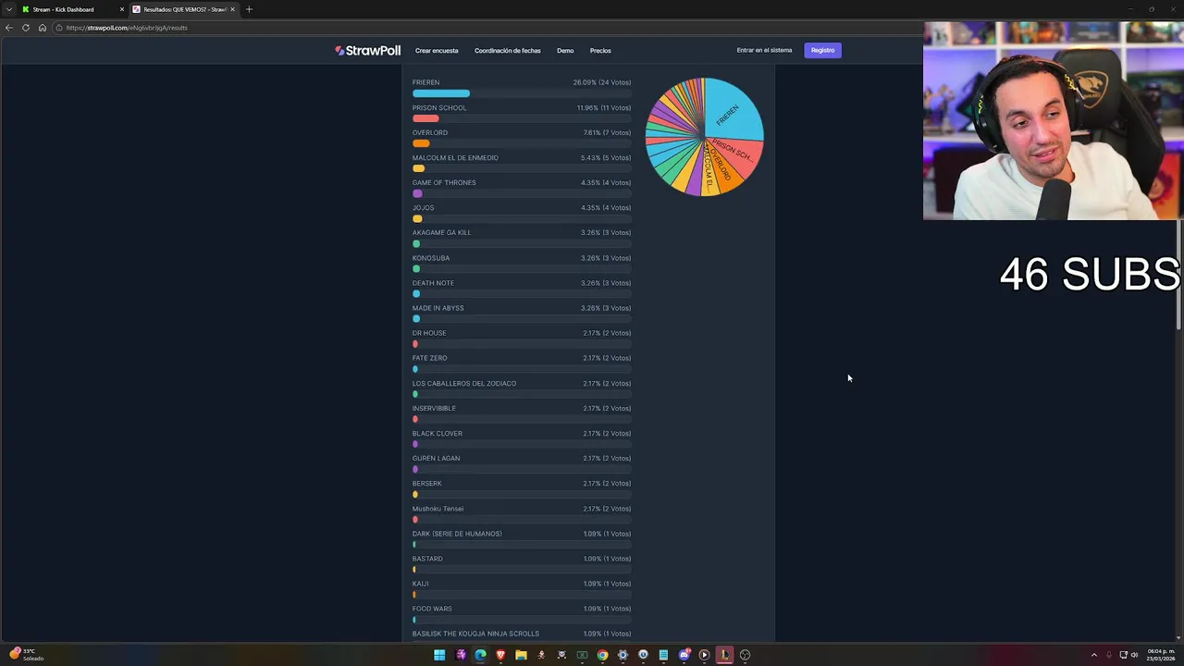The image size is (1184, 666).
Task: Open the League of Legends taskbar icon
Action: (x=724, y=655)
